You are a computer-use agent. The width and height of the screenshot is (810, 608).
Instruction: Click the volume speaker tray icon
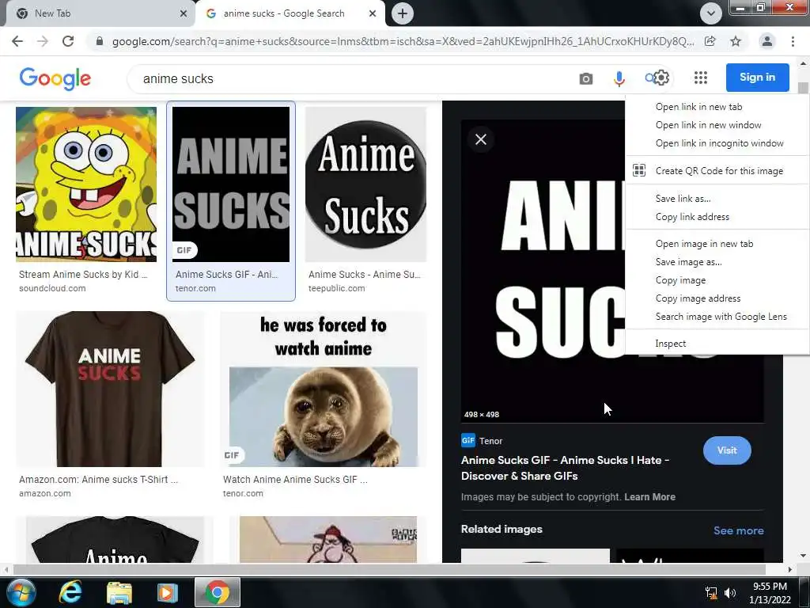[729, 592]
